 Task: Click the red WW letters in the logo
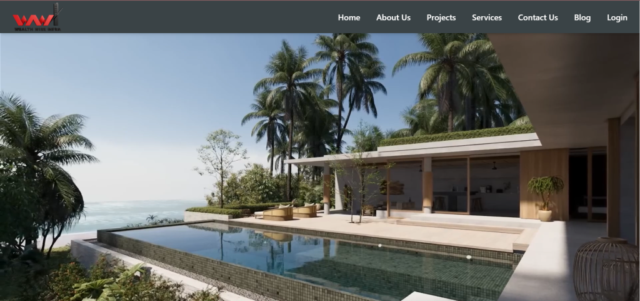[32, 20]
